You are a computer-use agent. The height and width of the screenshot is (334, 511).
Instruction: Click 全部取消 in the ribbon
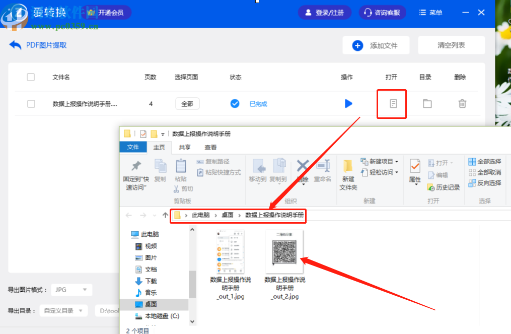pos(485,172)
